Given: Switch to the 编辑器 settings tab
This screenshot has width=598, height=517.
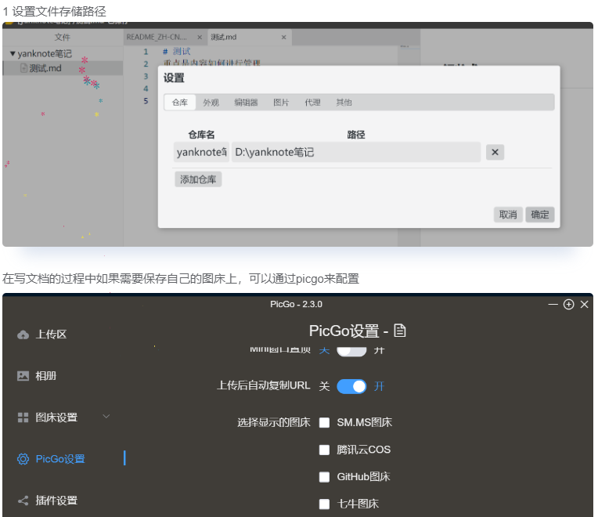Looking at the screenshot, I should click(x=246, y=103).
